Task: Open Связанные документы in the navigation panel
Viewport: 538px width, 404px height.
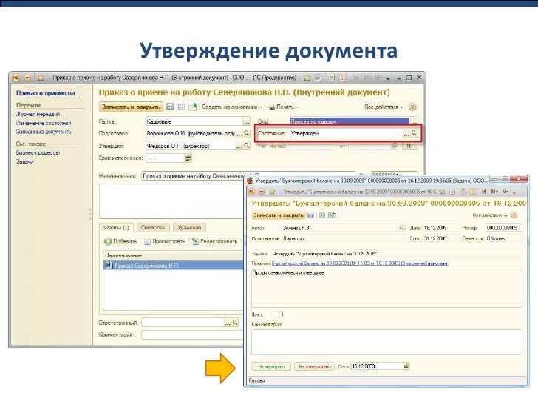Action: (44, 132)
